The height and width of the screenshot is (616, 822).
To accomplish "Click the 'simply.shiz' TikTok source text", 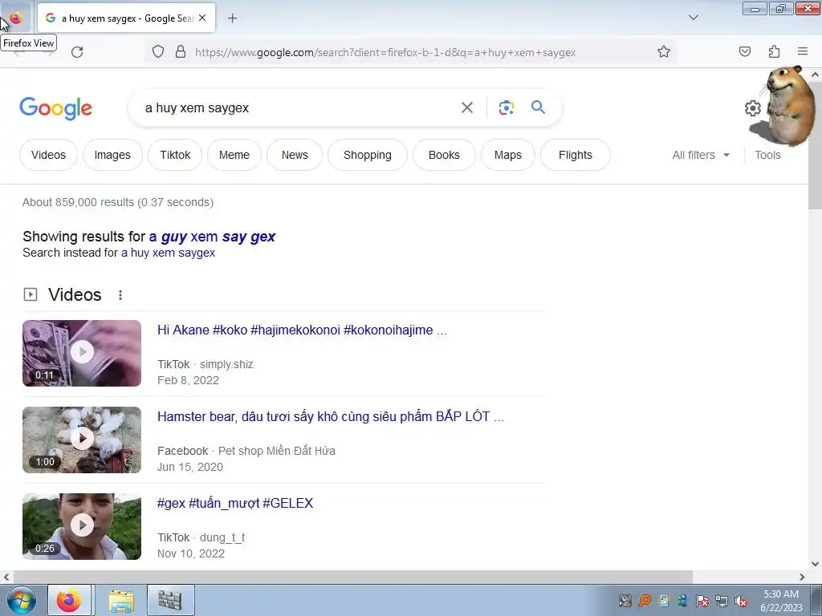I will 226,365.
